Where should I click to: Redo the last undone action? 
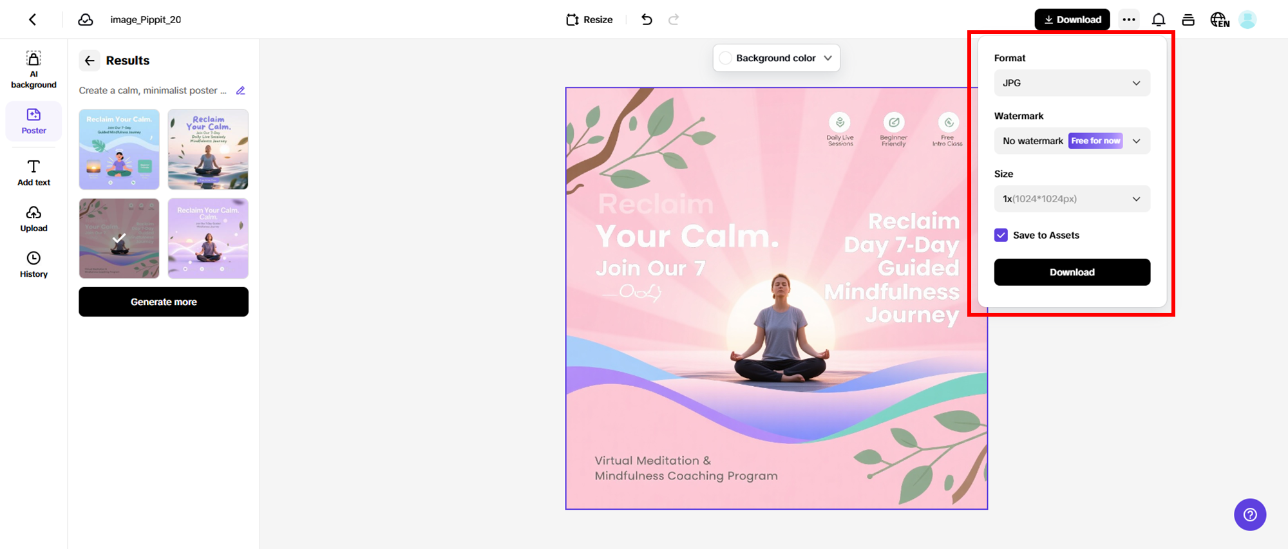[x=674, y=19]
